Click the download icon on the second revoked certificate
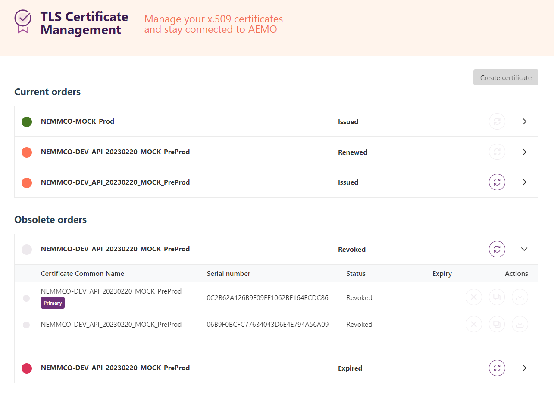 coord(520,324)
